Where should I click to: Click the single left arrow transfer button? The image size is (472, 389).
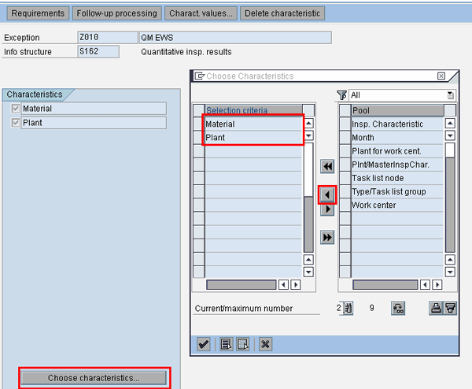[x=327, y=193]
